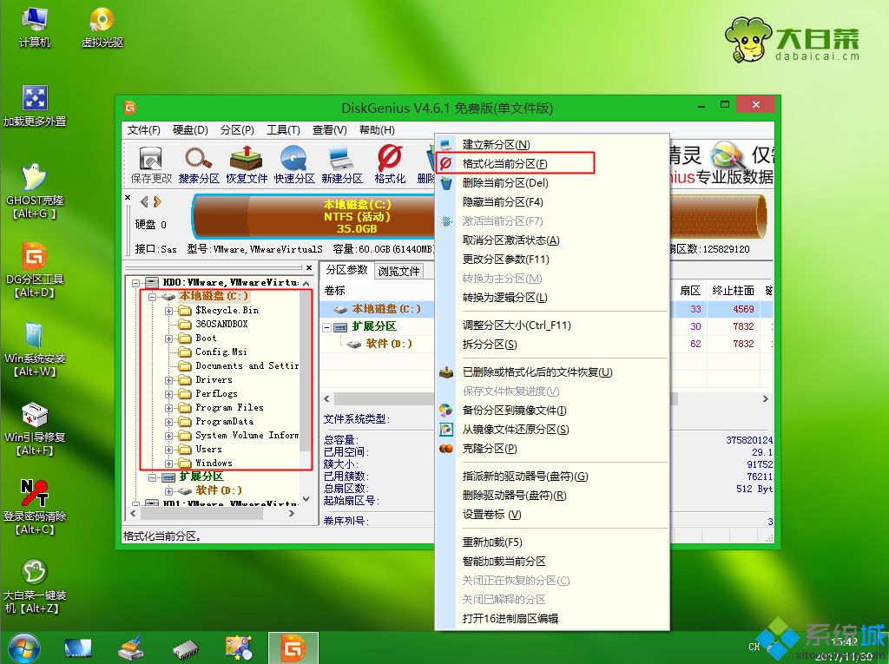Screen dimensions: 889x664
Task: Select 格式化当前分区(F) in context menu
Action: tap(504, 164)
